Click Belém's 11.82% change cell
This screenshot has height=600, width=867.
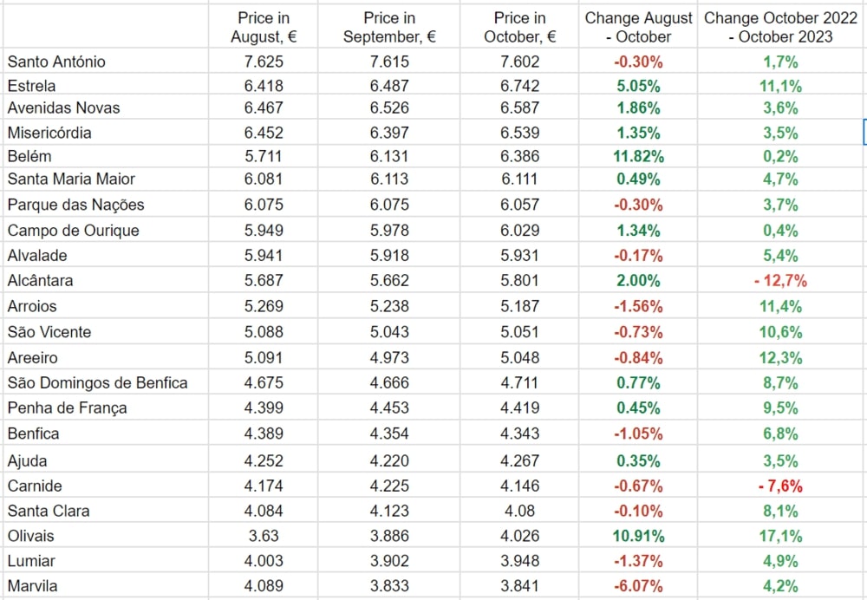pyautogui.click(x=639, y=156)
